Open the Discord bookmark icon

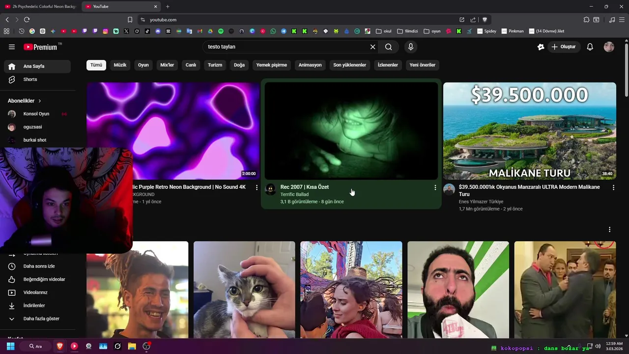pos(158,31)
